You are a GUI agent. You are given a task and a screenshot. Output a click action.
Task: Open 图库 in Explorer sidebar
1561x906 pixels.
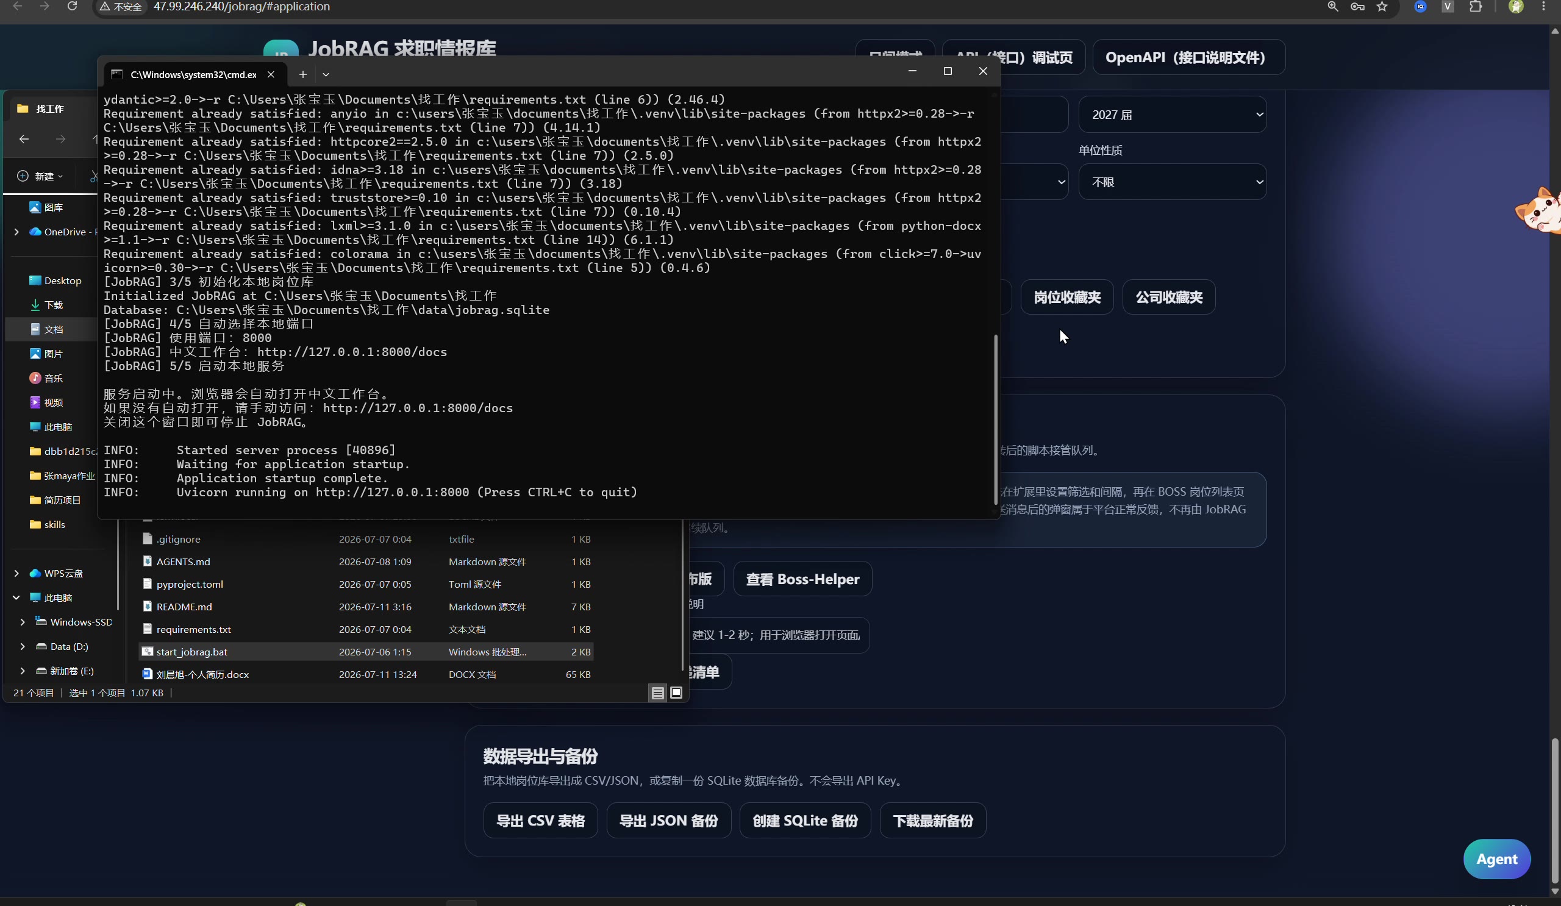coord(46,207)
